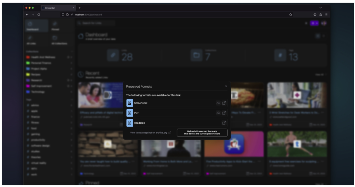
Task: Expand the list all tabs chevron
Action: 320,8
